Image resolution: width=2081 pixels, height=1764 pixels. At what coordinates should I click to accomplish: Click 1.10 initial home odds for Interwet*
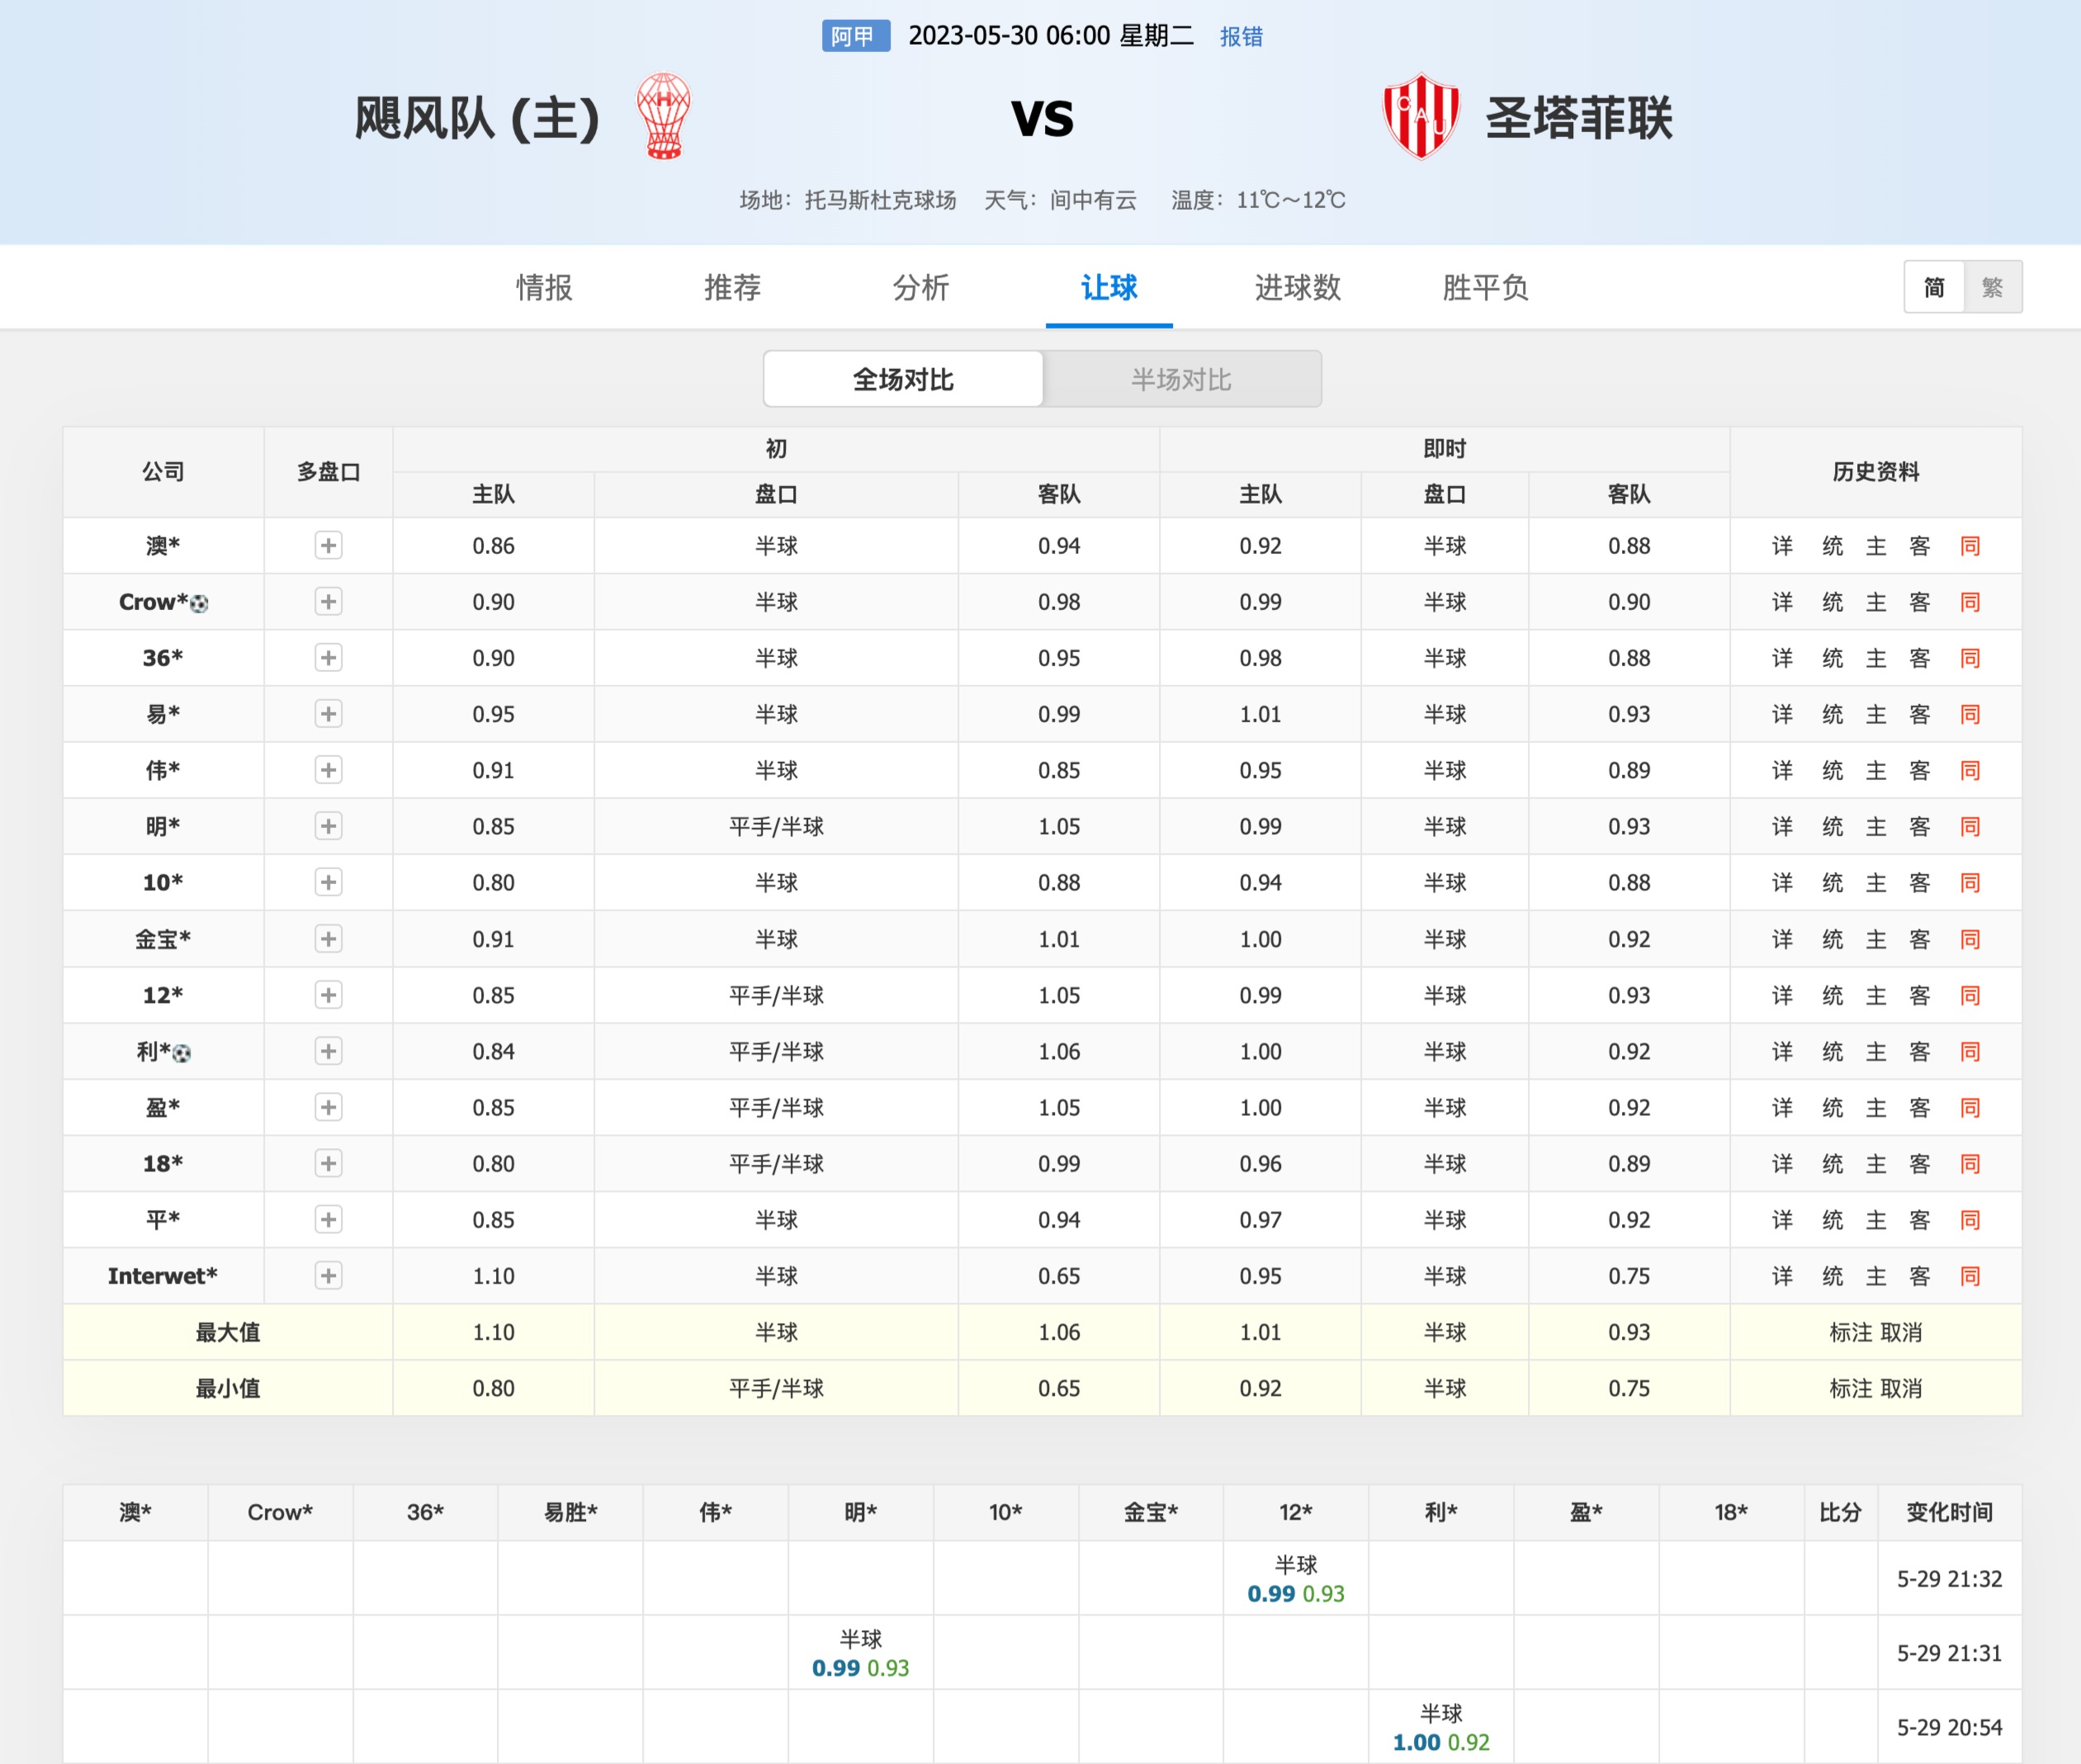(x=493, y=1276)
